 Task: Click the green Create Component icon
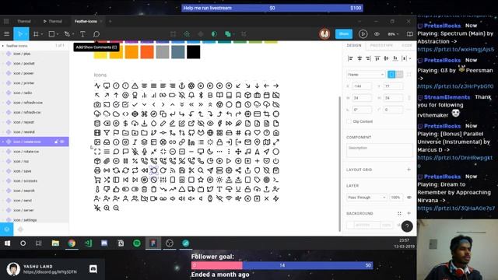tap(187, 34)
